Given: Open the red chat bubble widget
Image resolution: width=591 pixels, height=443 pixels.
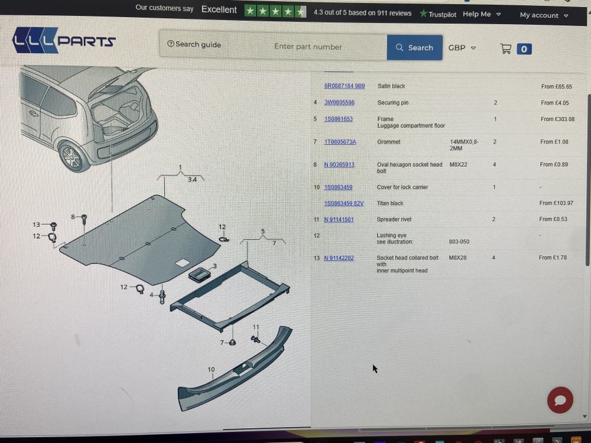Looking at the screenshot, I should 560,400.
